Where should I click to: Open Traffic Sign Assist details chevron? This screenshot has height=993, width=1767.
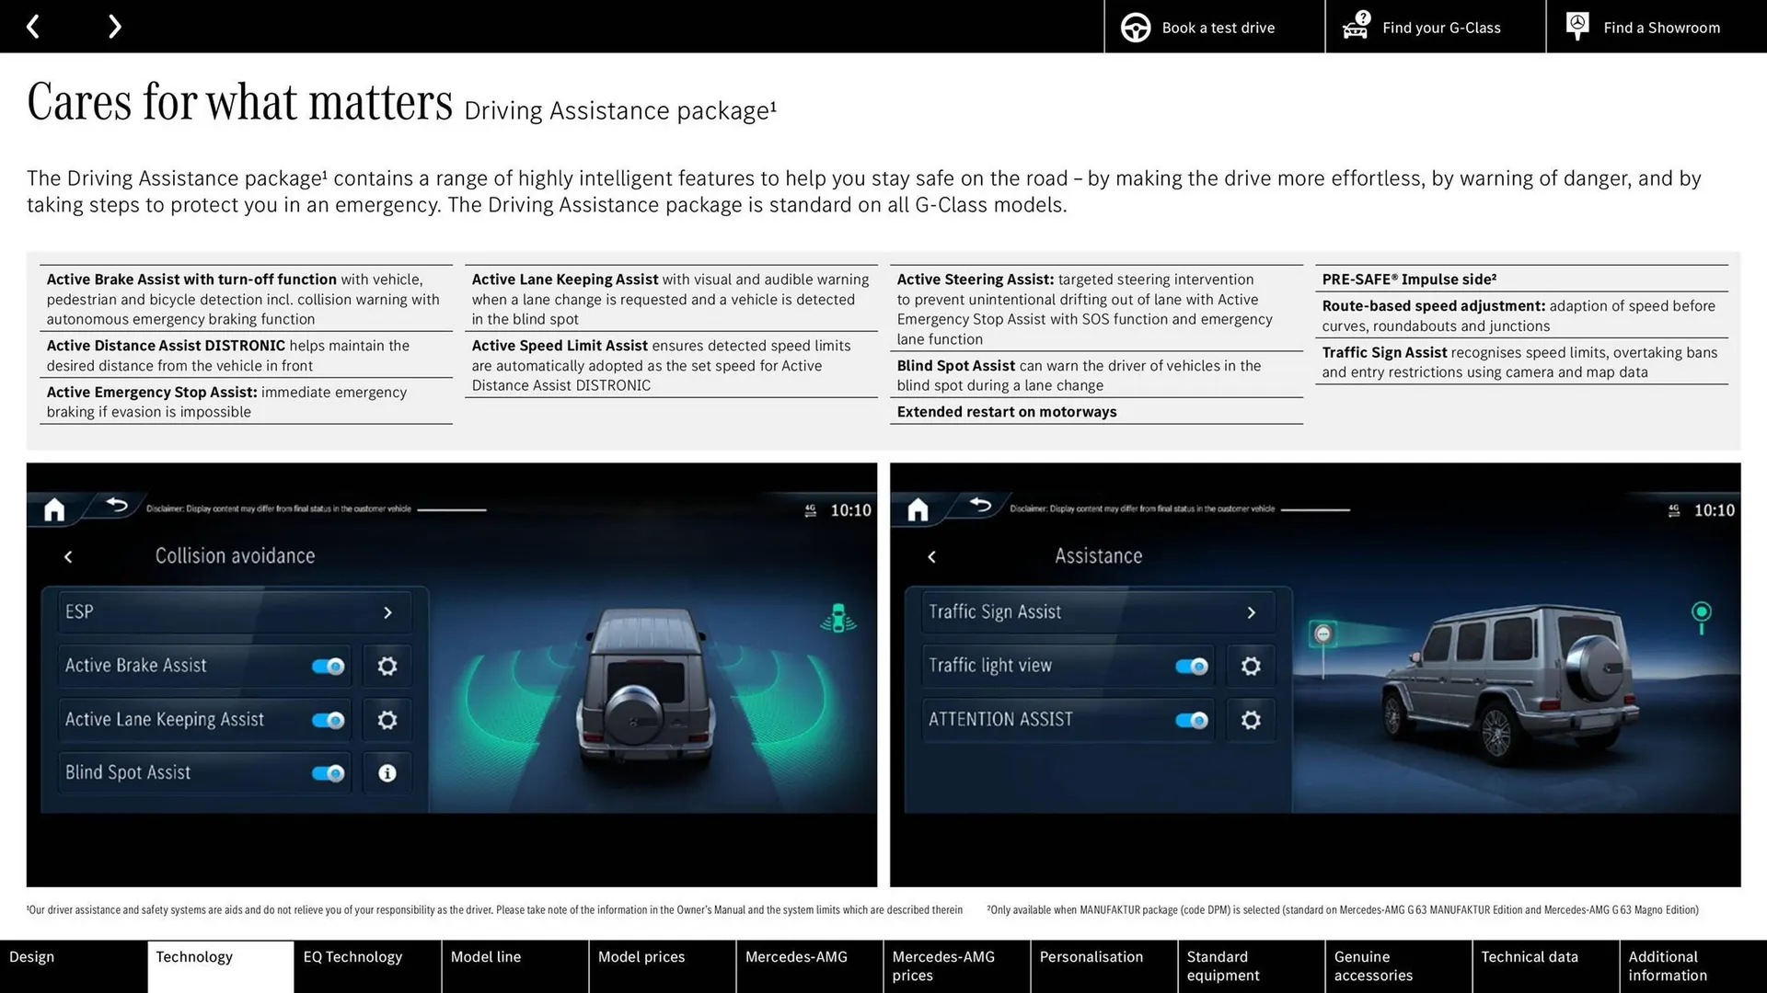(x=1251, y=611)
